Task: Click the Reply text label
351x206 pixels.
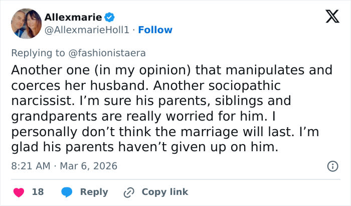Action: point(94,192)
